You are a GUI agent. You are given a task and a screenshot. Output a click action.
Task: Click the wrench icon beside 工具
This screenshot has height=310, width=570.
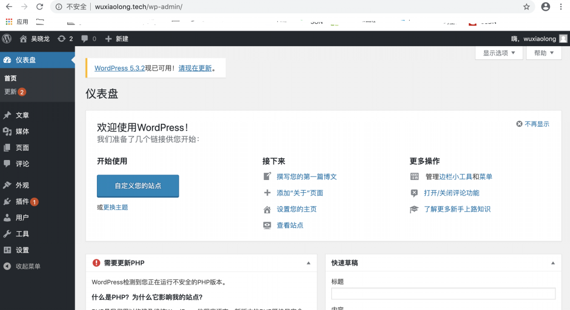7,234
